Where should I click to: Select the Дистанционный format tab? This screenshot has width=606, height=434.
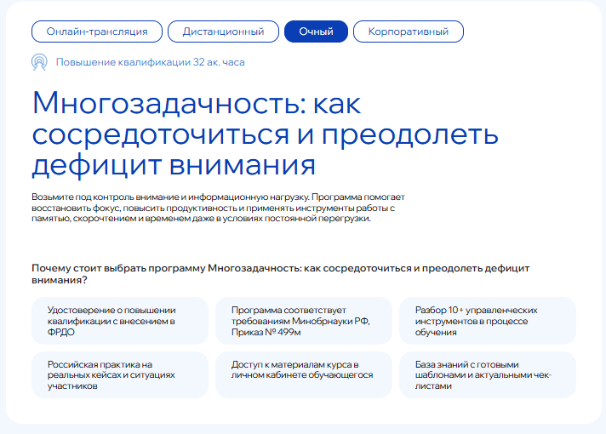(222, 31)
